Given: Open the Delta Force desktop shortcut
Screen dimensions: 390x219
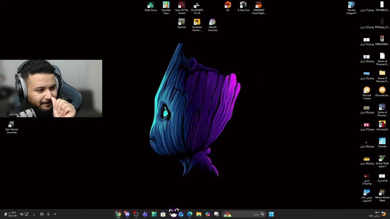Looking at the screenshot, I should (x=151, y=7).
